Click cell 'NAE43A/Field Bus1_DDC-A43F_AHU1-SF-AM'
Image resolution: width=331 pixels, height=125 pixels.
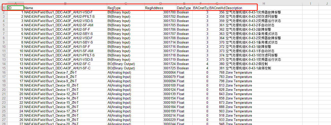[x=65, y=51]
